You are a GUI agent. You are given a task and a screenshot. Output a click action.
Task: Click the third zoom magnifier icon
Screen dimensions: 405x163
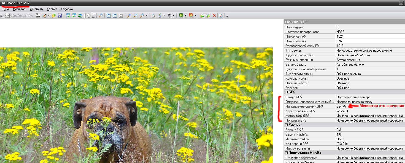142,16
